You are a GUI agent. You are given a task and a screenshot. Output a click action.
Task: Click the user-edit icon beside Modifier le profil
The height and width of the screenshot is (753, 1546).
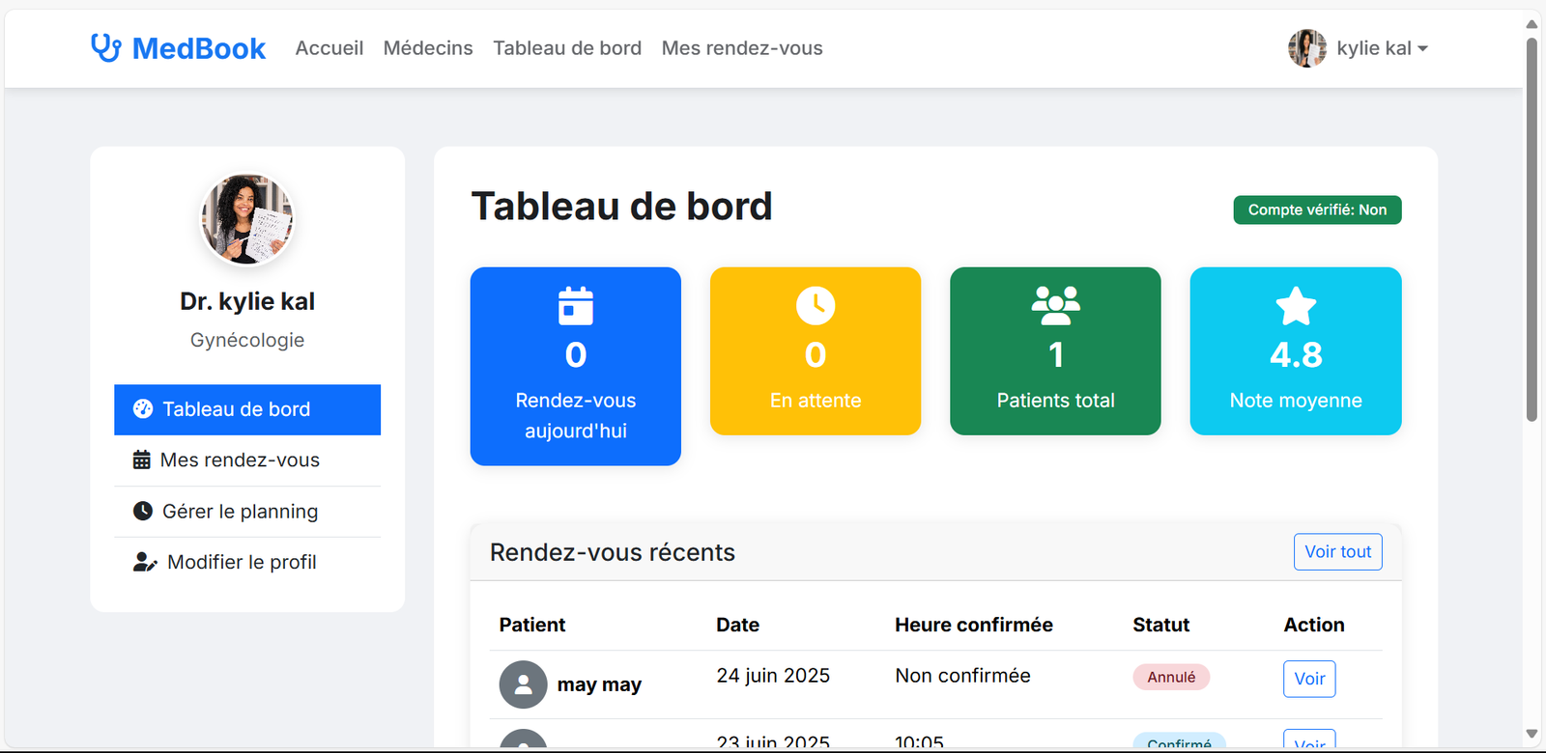[145, 563]
